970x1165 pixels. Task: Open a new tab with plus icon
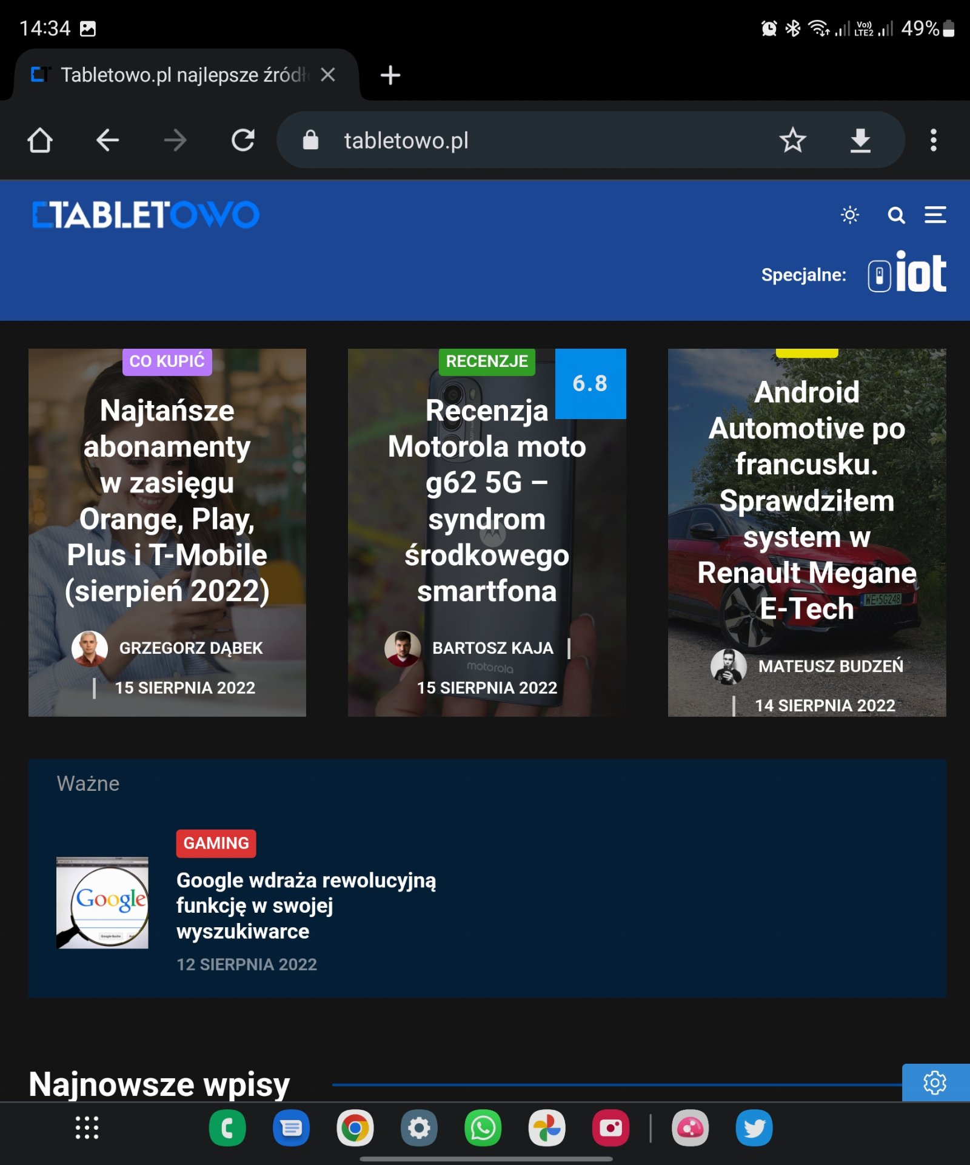click(x=390, y=75)
